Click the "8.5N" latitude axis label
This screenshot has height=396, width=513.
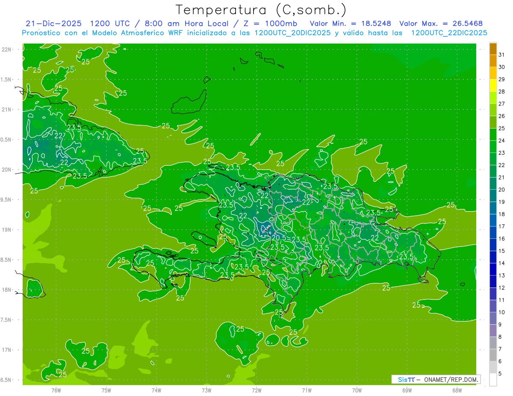tap(6, 260)
